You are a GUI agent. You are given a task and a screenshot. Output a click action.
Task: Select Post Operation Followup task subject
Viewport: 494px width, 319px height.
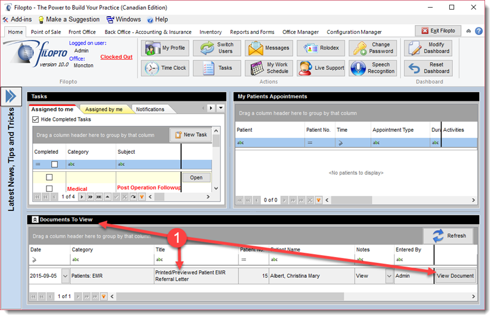click(x=149, y=188)
